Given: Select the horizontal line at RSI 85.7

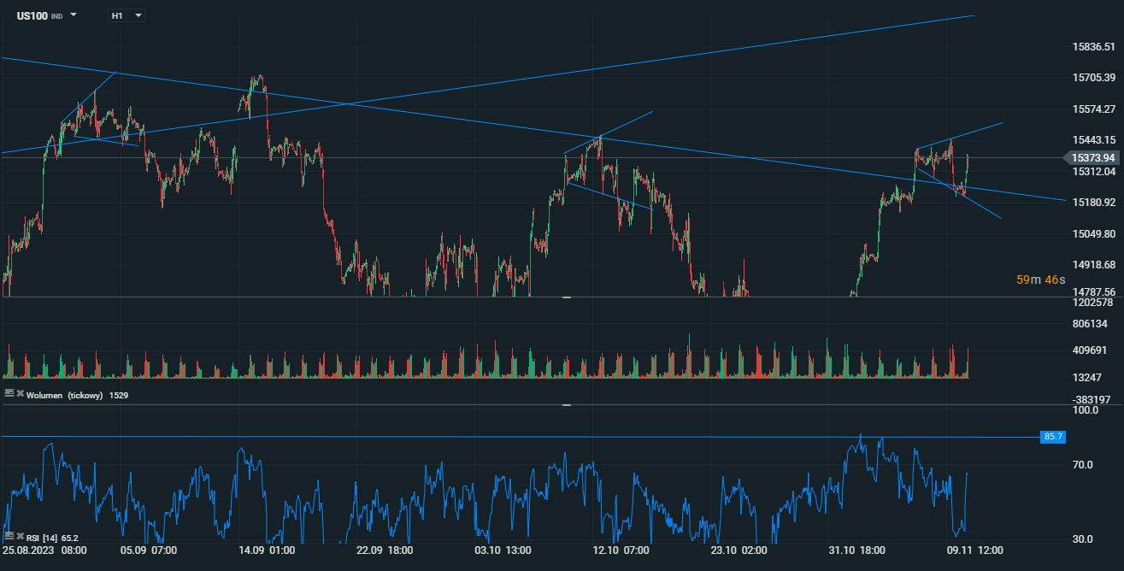Looking at the screenshot, I should pos(513,437).
